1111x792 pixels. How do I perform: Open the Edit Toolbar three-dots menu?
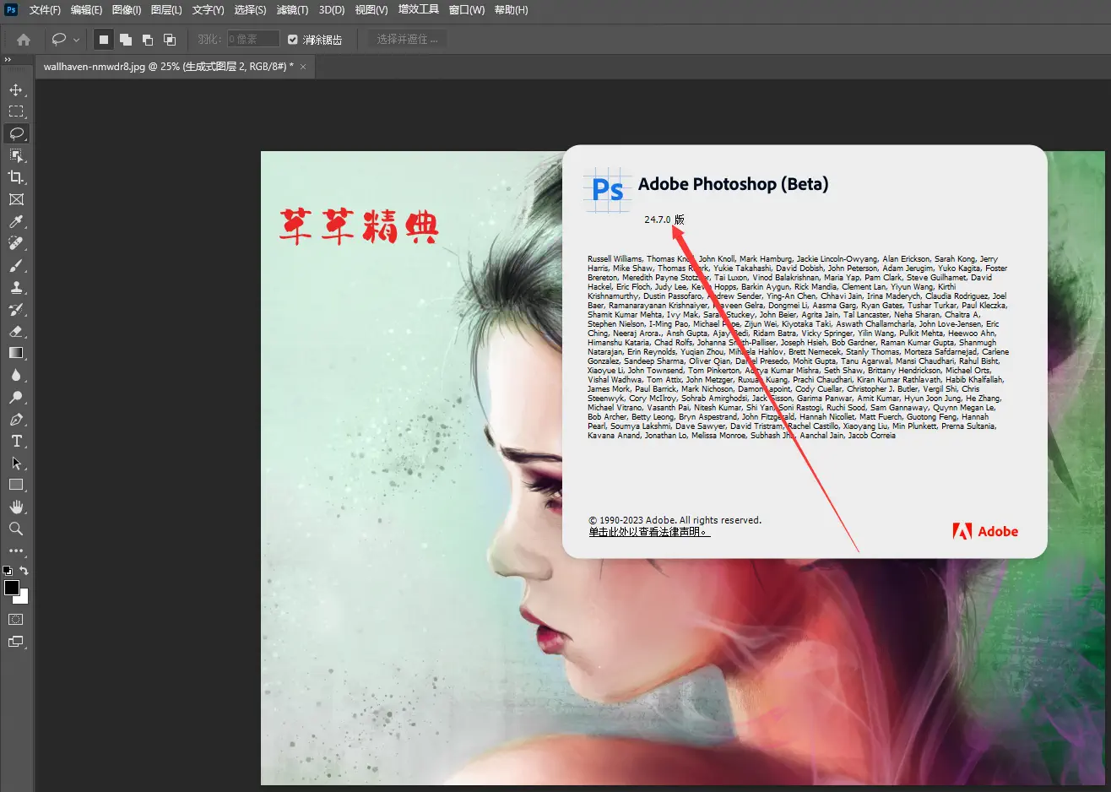point(16,551)
